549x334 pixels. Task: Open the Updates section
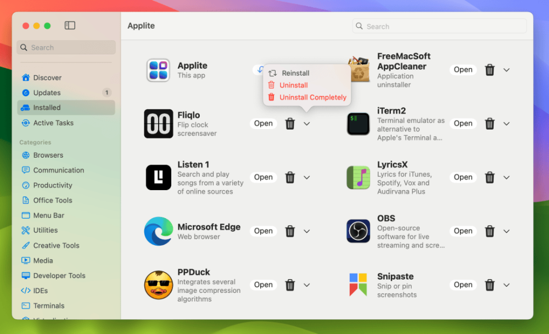pyautogui.click(x=66, y=92)
